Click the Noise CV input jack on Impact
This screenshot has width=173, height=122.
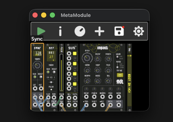pos(119,97)
